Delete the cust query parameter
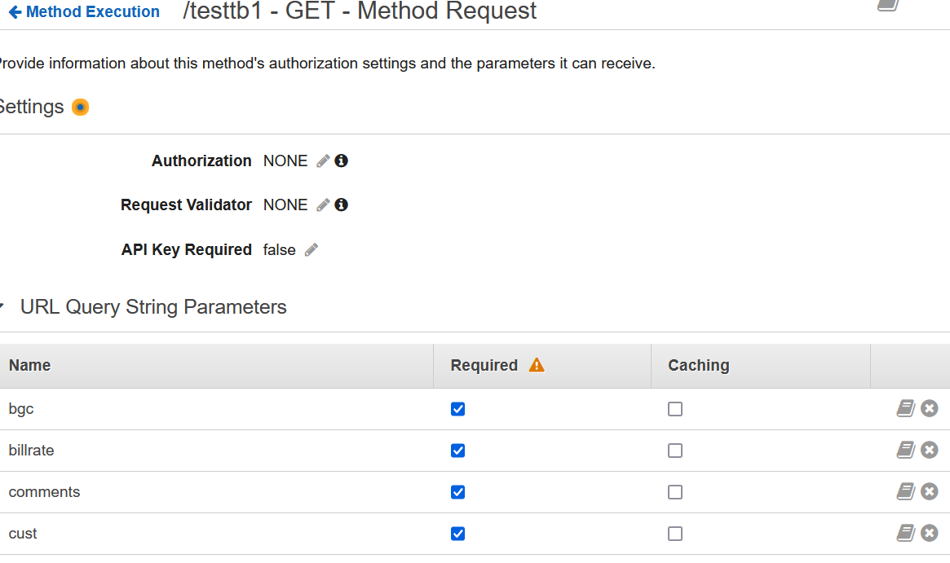This screenshot has width=950, height=563. 930,533
